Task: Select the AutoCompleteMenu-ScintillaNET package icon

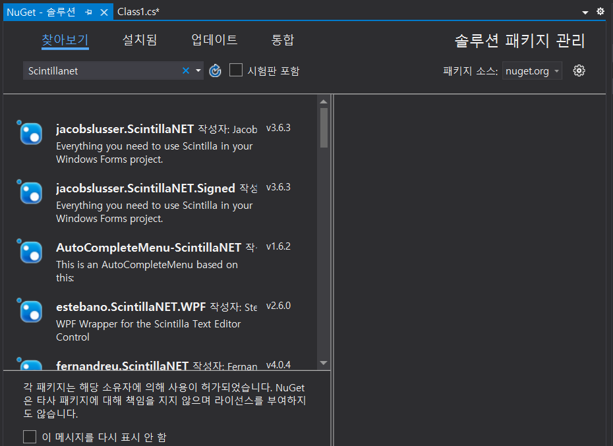Action: pos(31,252)
